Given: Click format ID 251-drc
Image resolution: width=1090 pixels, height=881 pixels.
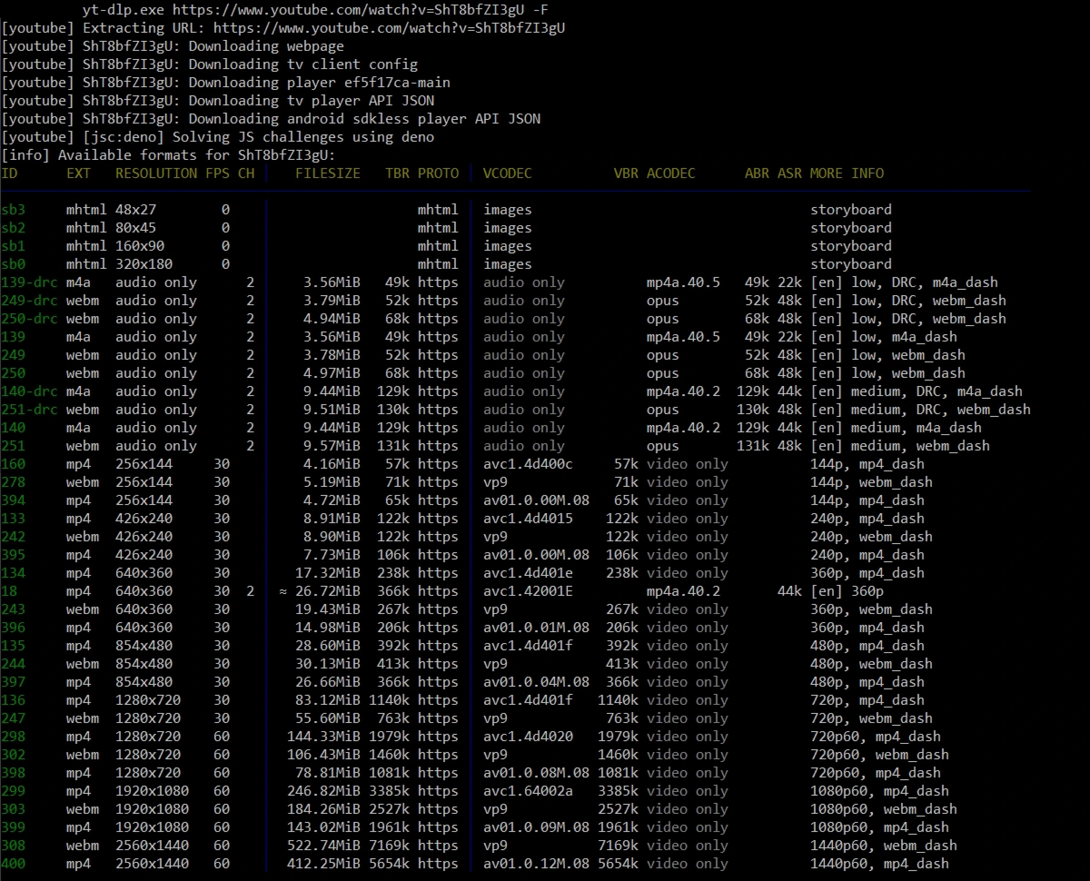Looking at the screenshot, I should point(29,410).
